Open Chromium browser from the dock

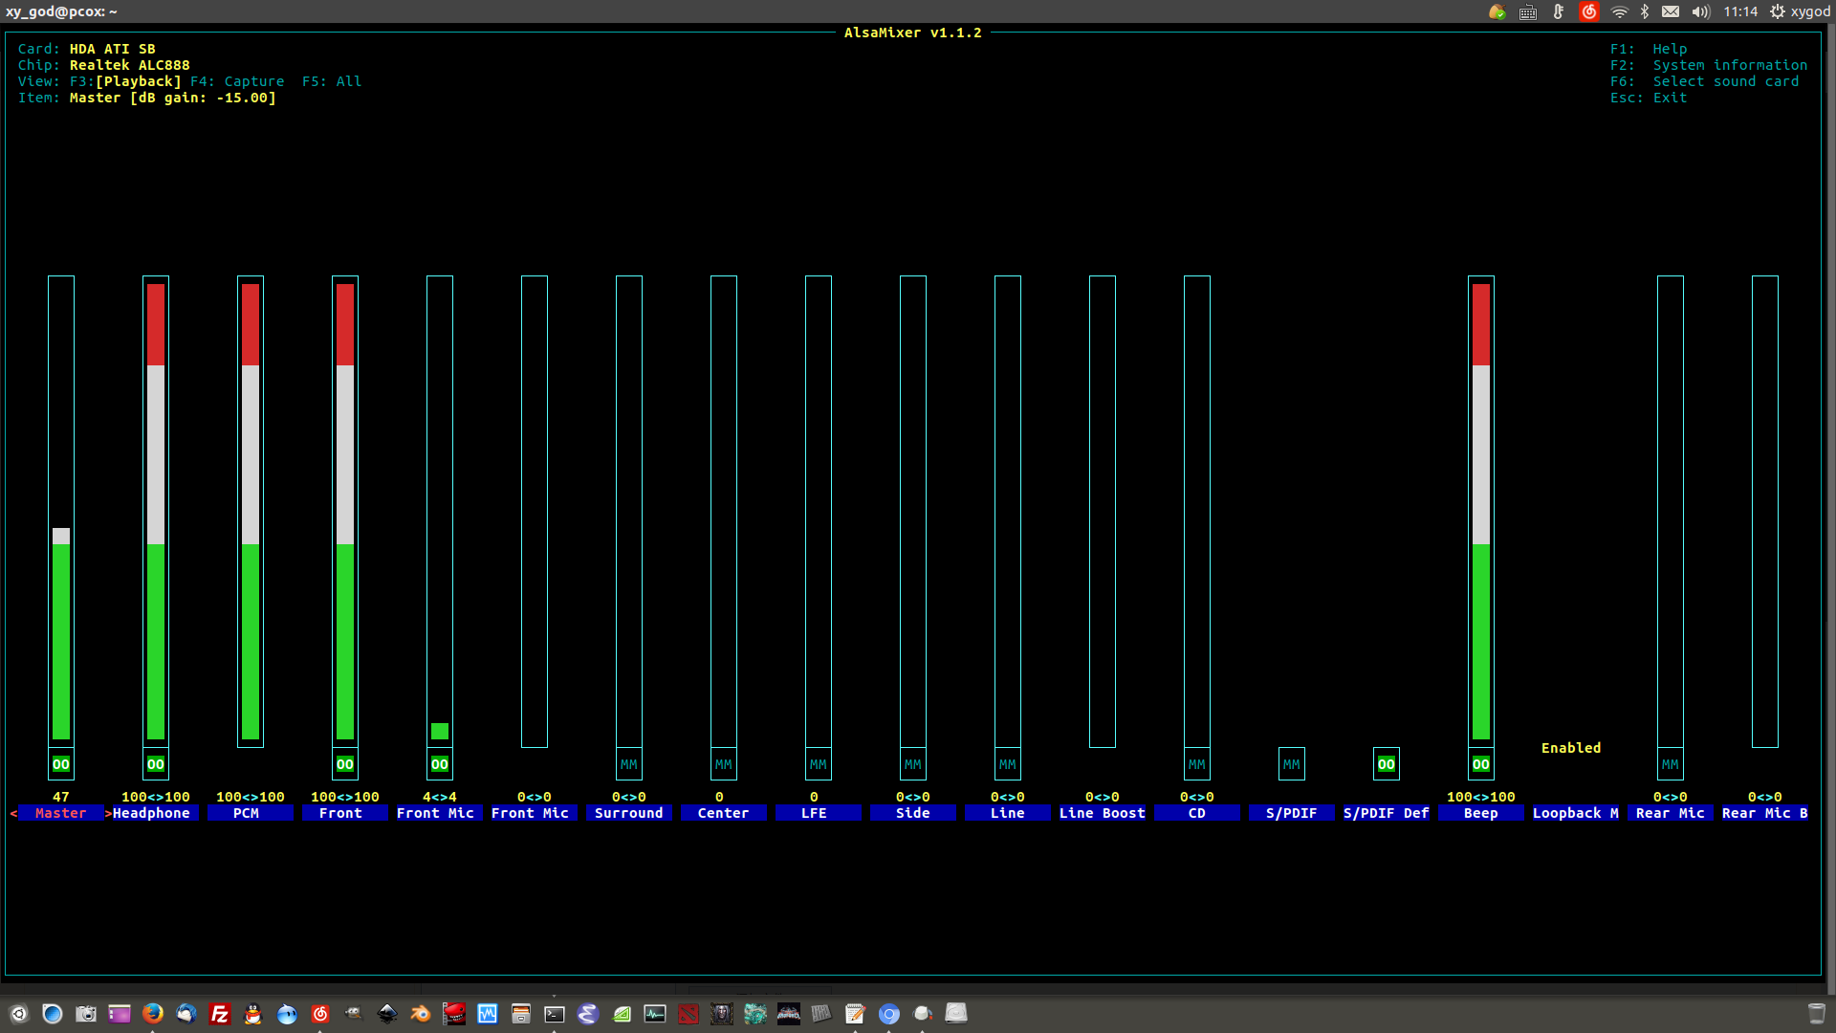click(x=889, y=1013)
